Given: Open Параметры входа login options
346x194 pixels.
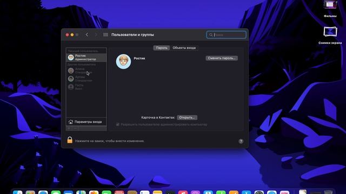Looking at the screenshot, I should point(86,122).
